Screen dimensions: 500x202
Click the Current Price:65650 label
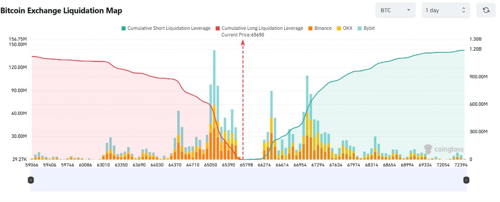pyautogui.click(x=243, y=35)
